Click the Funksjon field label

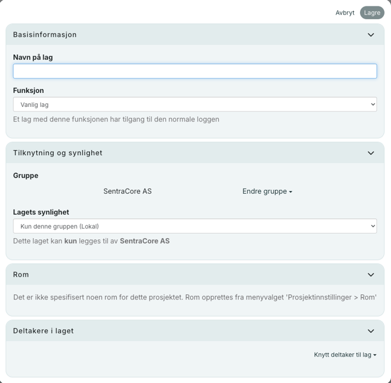pyautogui.click(x=29, y=90)
